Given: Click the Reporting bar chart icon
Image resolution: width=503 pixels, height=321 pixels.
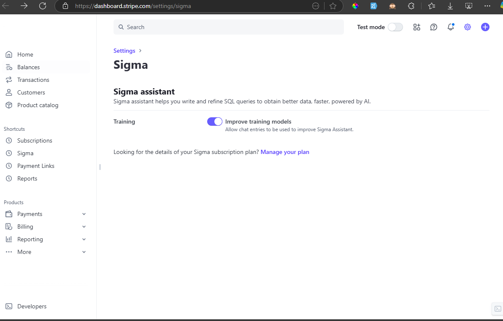Looking at the screenshot, I should [9, 239].
